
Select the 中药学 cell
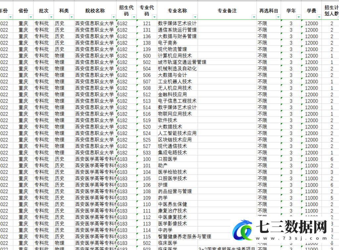click(177, 230)
